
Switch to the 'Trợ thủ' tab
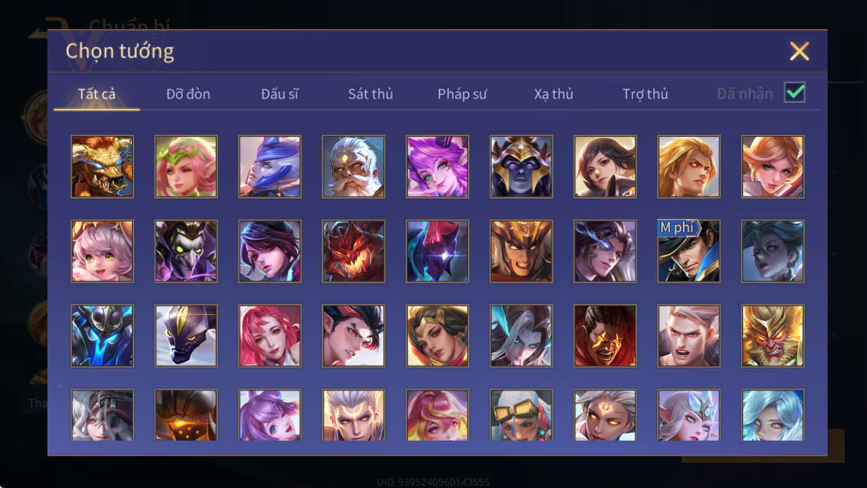pos(645,94)
